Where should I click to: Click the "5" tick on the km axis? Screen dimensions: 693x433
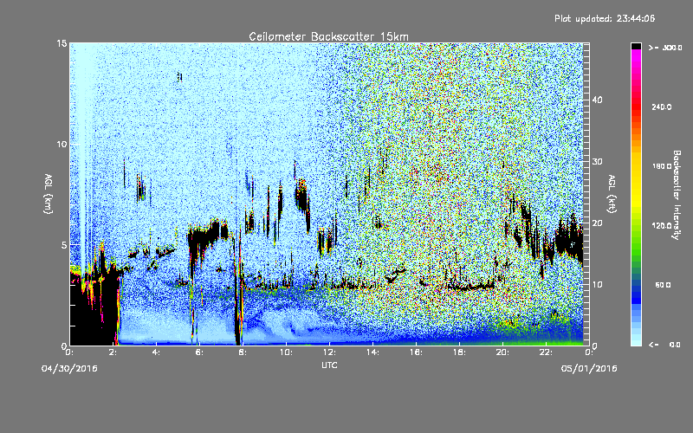point(64,245)
